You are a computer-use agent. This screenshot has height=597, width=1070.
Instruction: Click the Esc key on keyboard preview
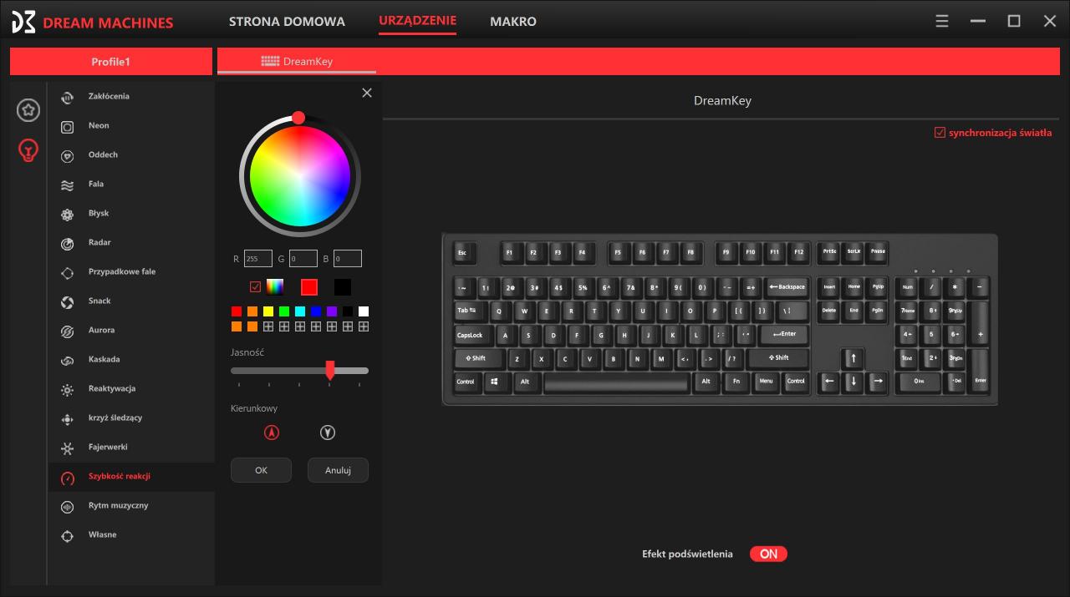coord(463,252)
